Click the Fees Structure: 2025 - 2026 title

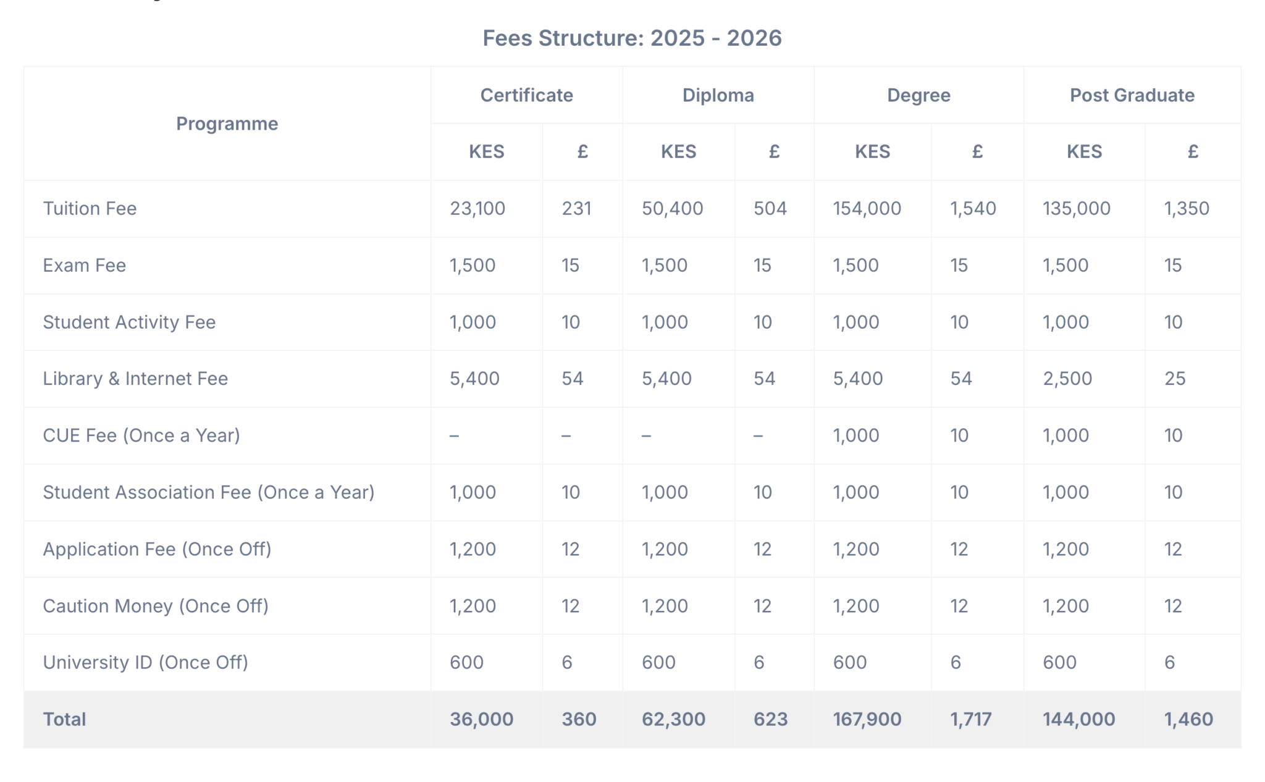point(632,38)
